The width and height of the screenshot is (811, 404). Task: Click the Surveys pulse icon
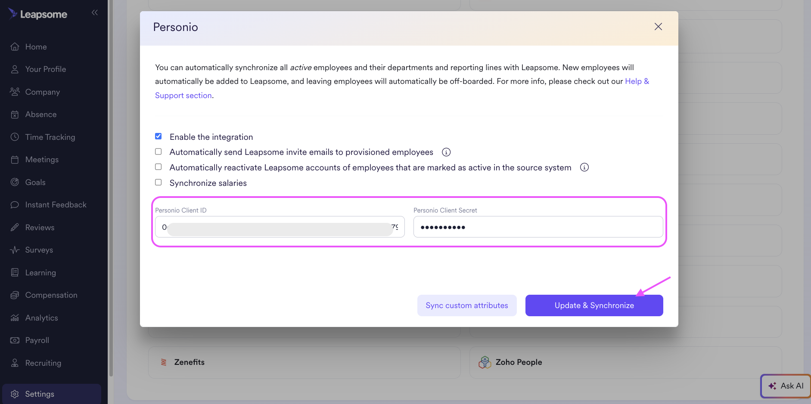point(15,250)
